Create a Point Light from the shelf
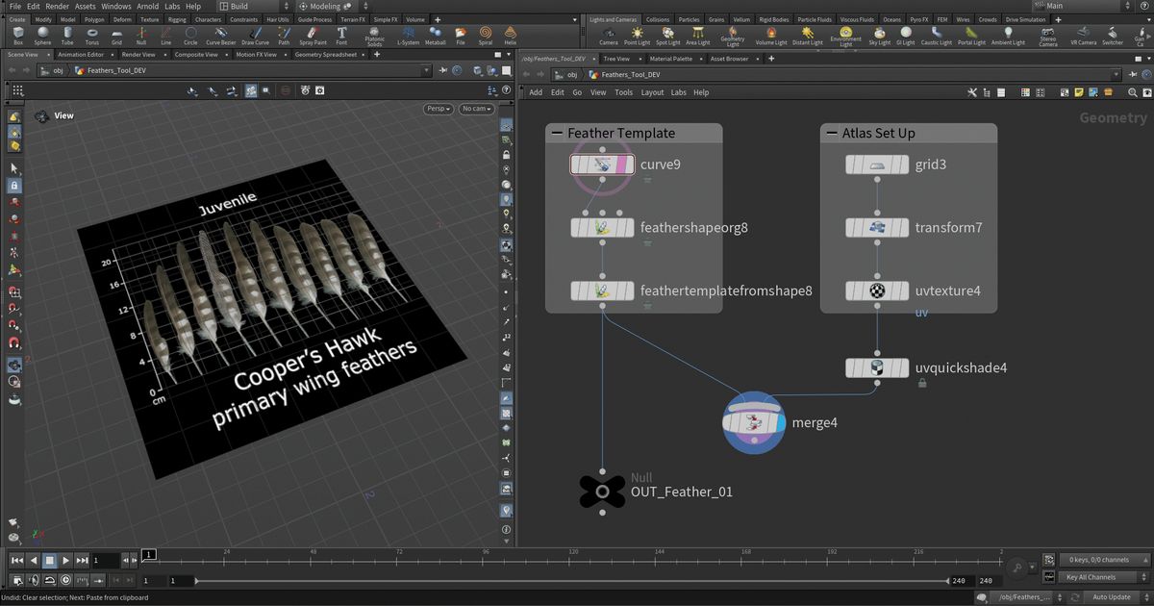This screenshot has width=1154, height=606. (636, 37)
